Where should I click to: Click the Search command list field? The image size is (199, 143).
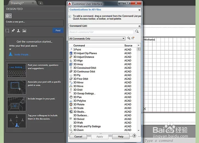pos(101,32)
